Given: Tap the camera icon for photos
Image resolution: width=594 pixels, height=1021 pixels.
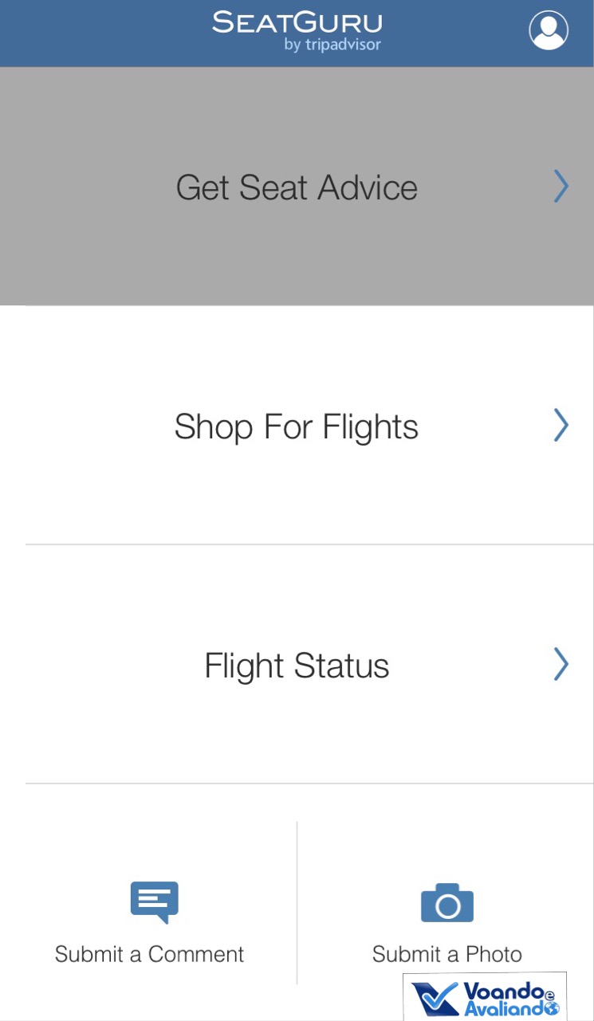Looking at the screenshot, I should [x=447, y=904].
